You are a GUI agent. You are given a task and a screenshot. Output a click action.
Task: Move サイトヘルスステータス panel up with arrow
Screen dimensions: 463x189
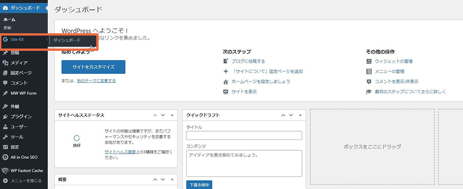click(x=155, y=115)
